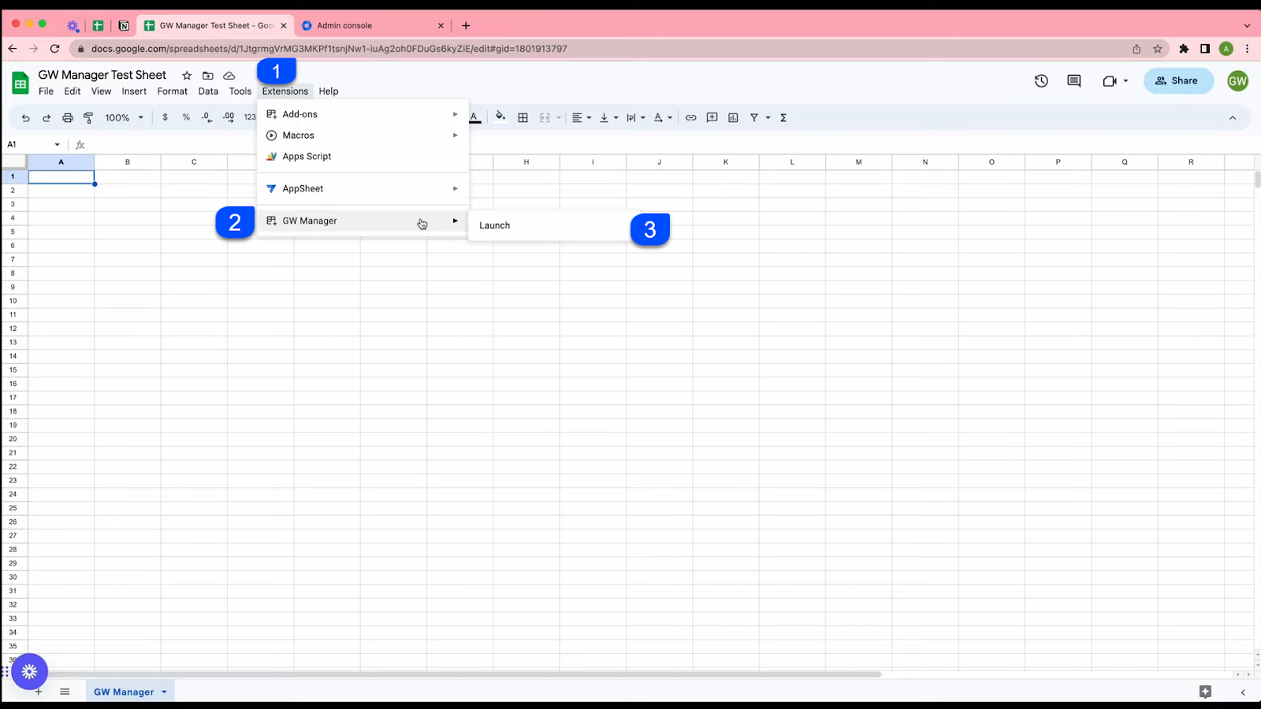Select column H header
This screenshot has height=709, width=1261.
[x=526, y=161]
